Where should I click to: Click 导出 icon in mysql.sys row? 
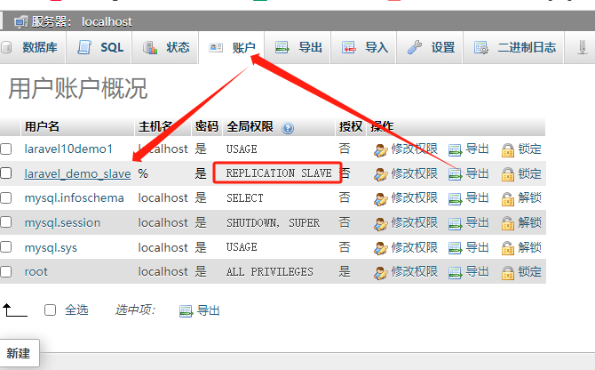pos(455,248)
